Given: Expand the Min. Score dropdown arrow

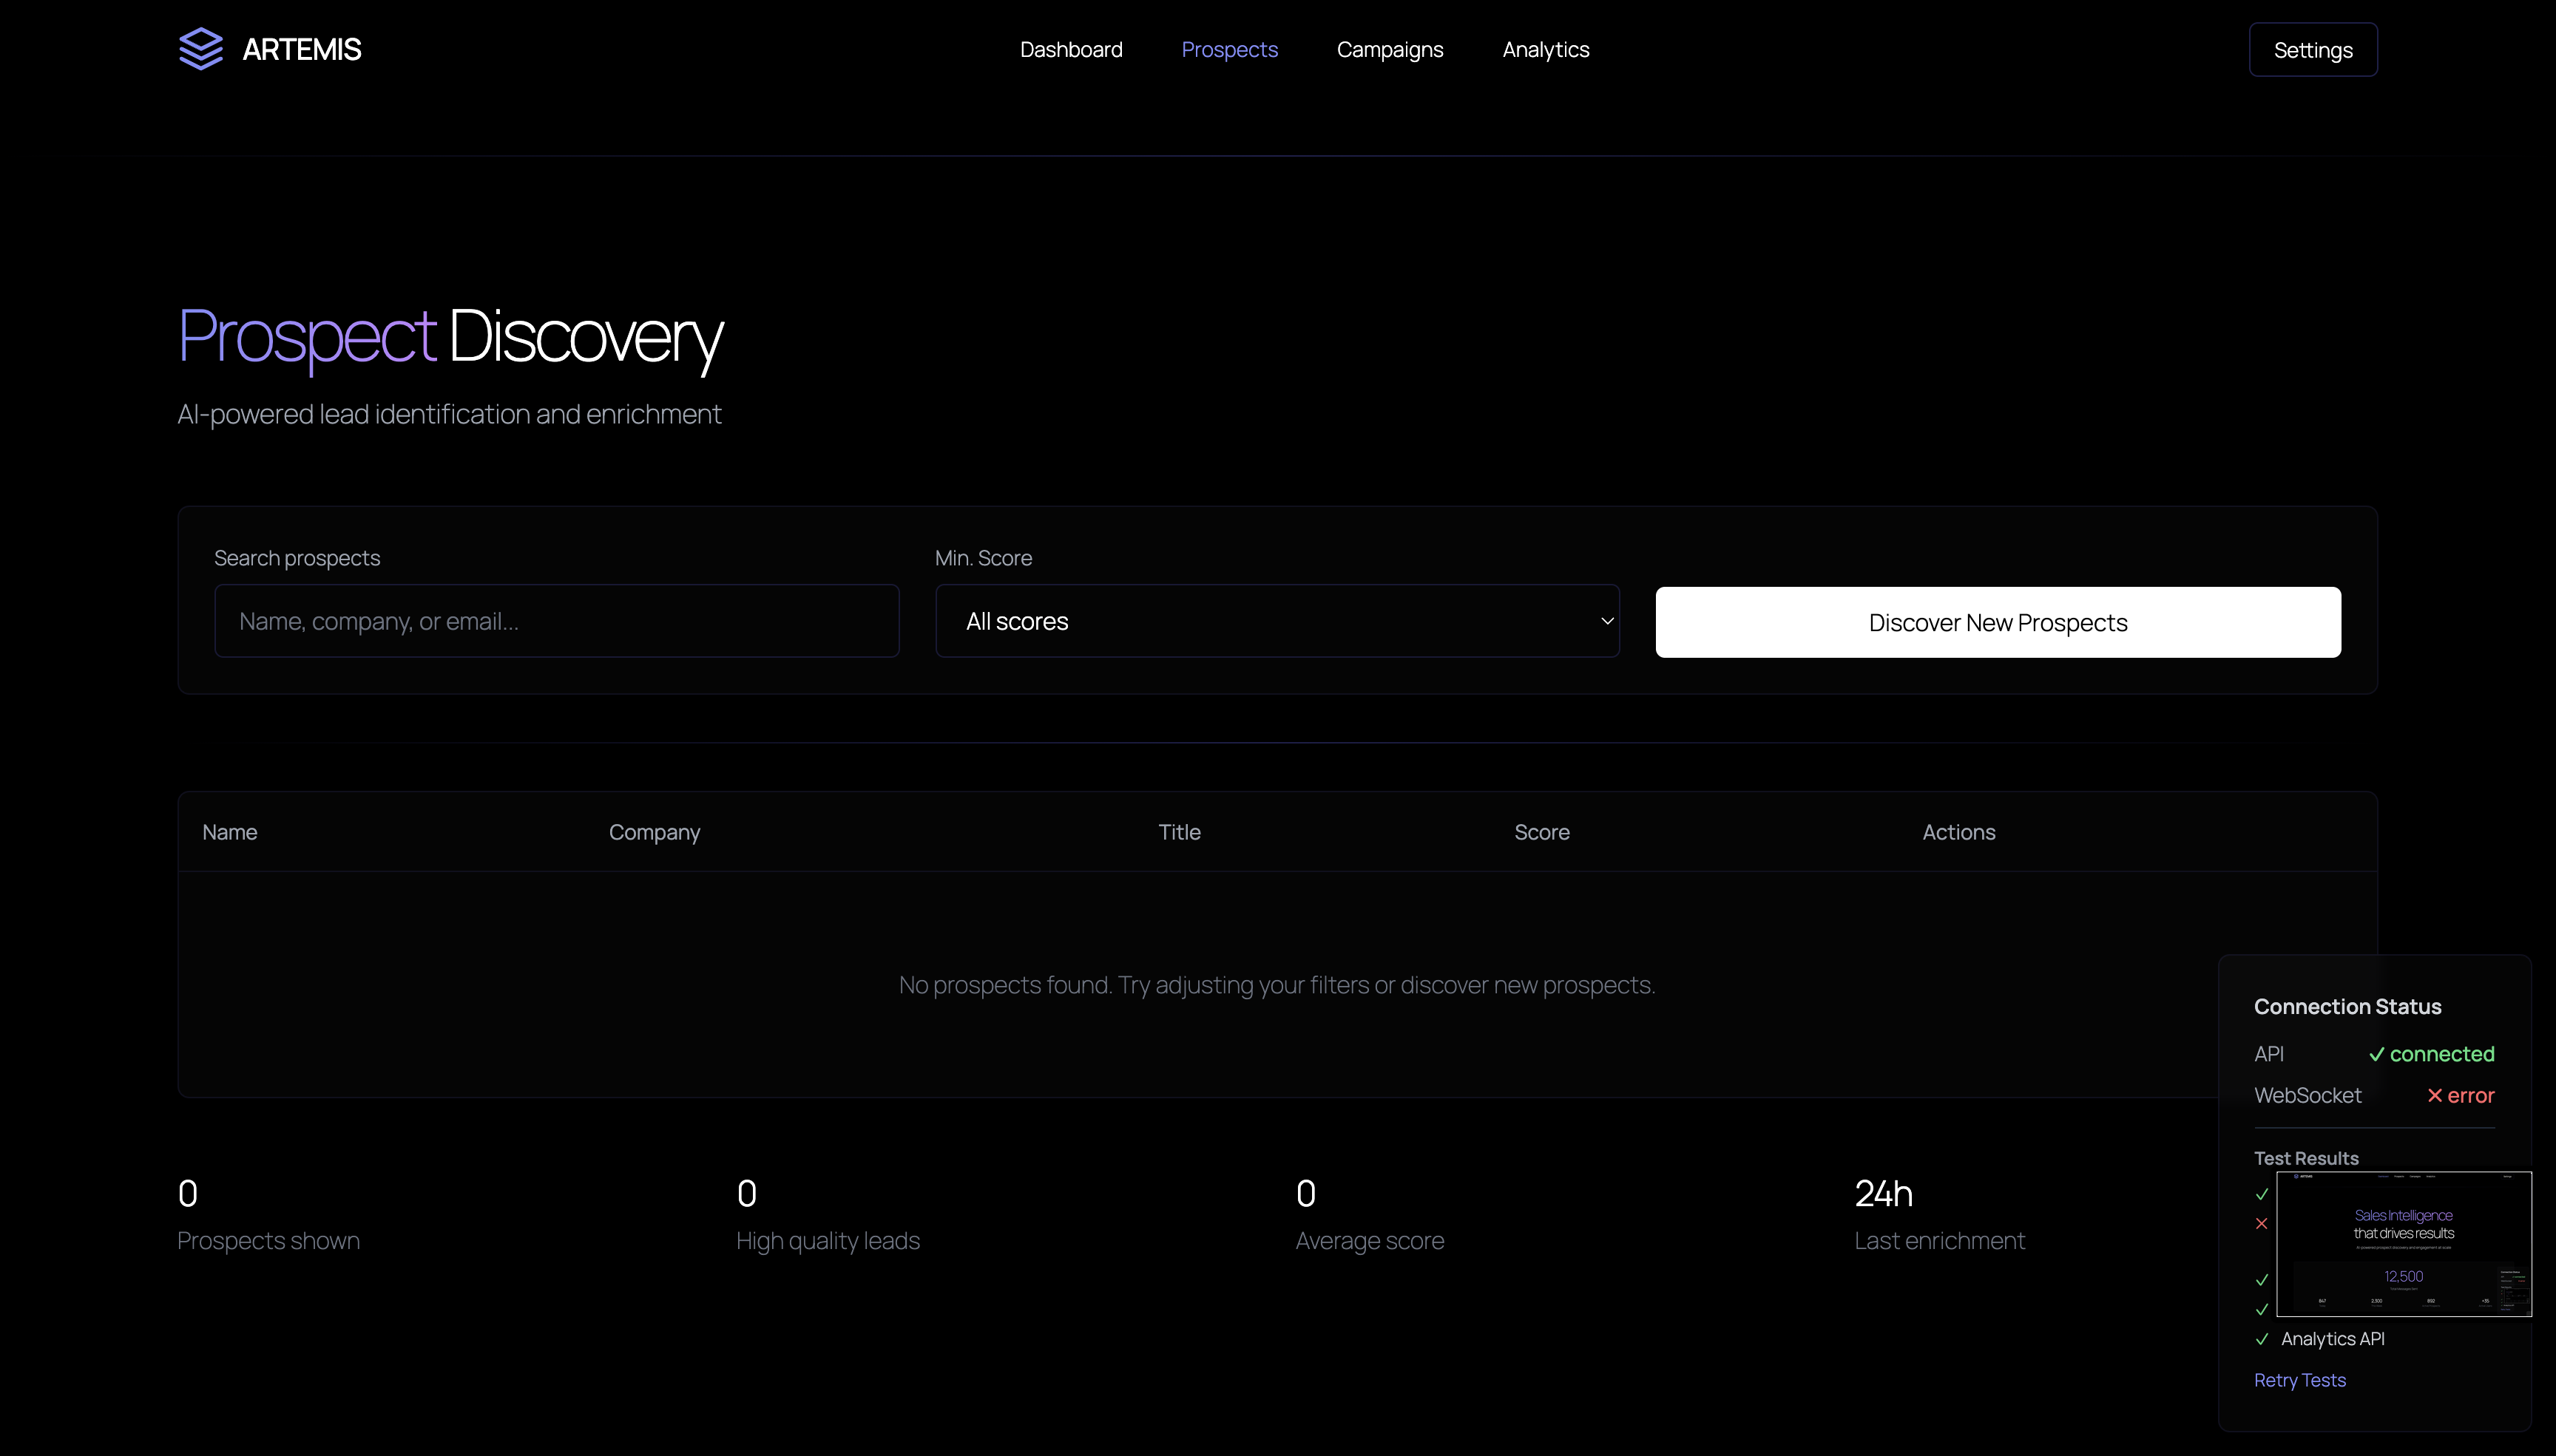Looking at the screenshot, I should point(1606,621).
